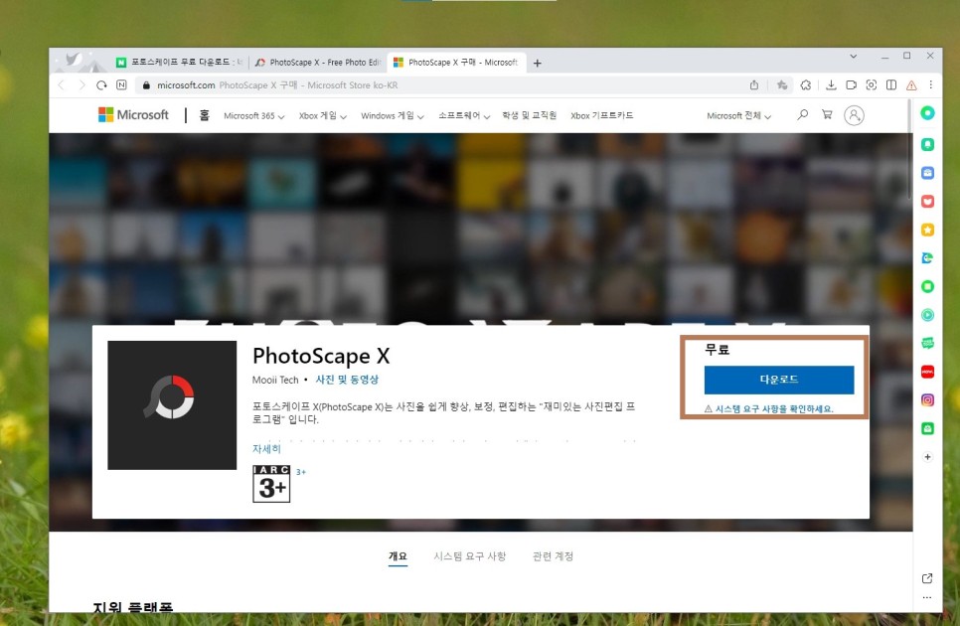Open sidebar three-dot settings at bottom

coord(927,597)
